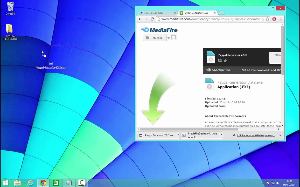
Task: Click the My Files button
Action: [x=155, y=38]
